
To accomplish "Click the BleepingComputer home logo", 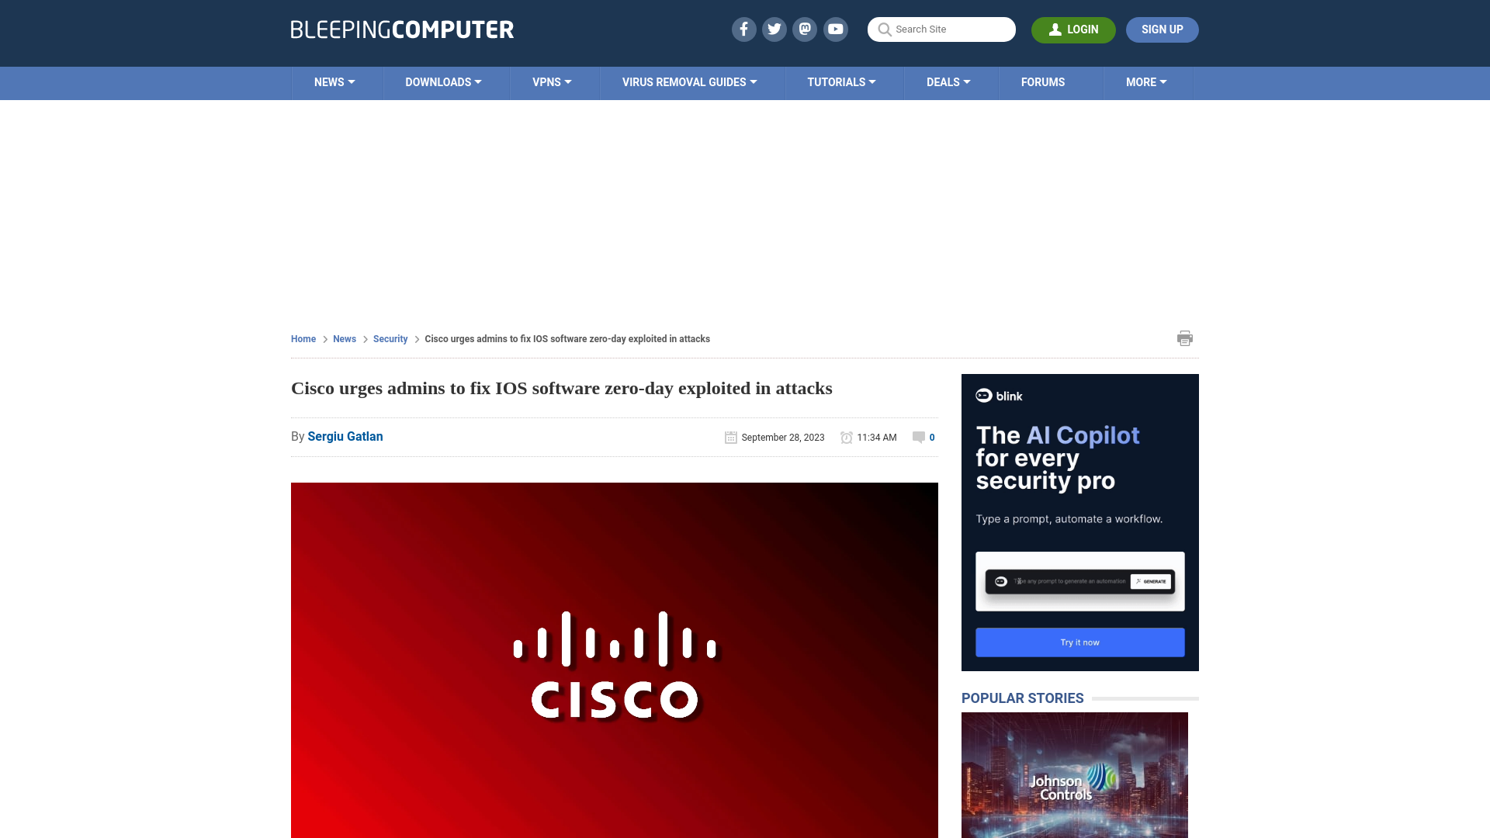I will tap(401, 29).
